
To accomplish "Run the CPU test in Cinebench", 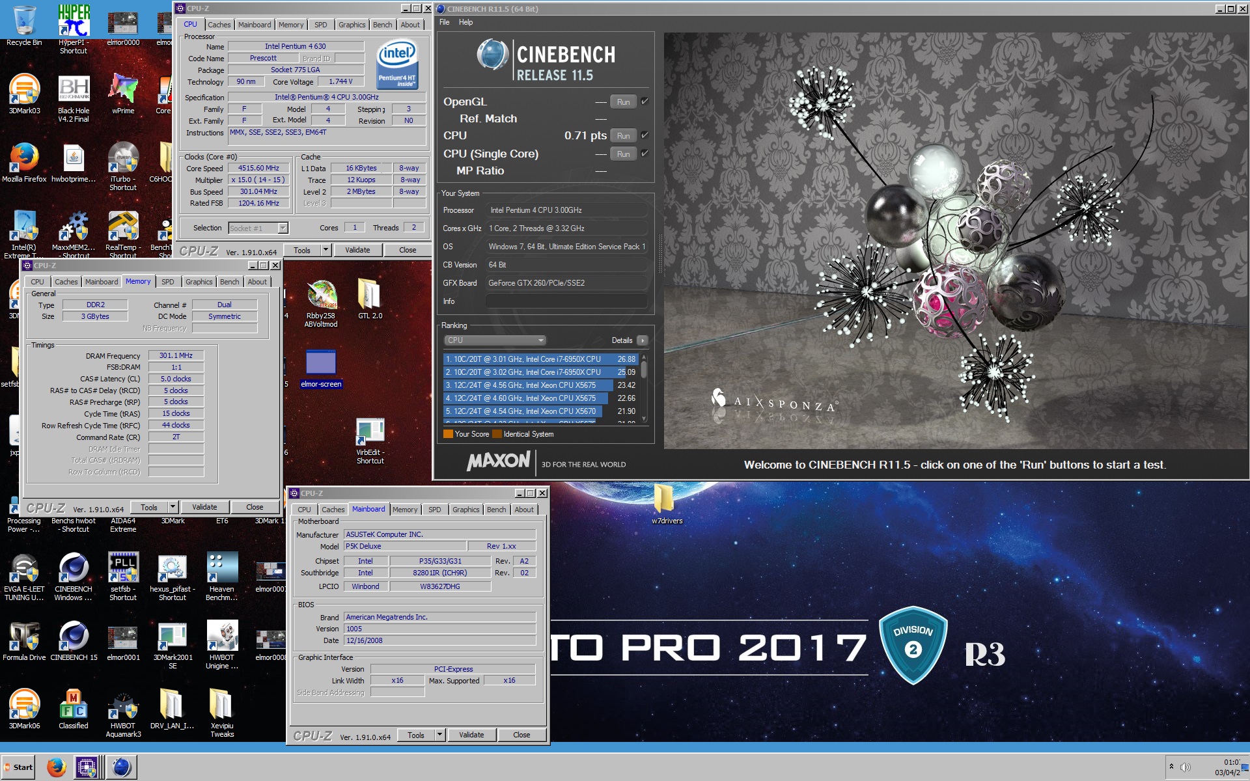I will click(x=623, y=135).
